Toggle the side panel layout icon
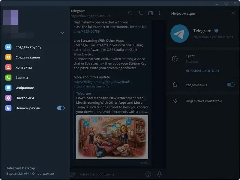240x180 pixels. (x=151, y=13)
